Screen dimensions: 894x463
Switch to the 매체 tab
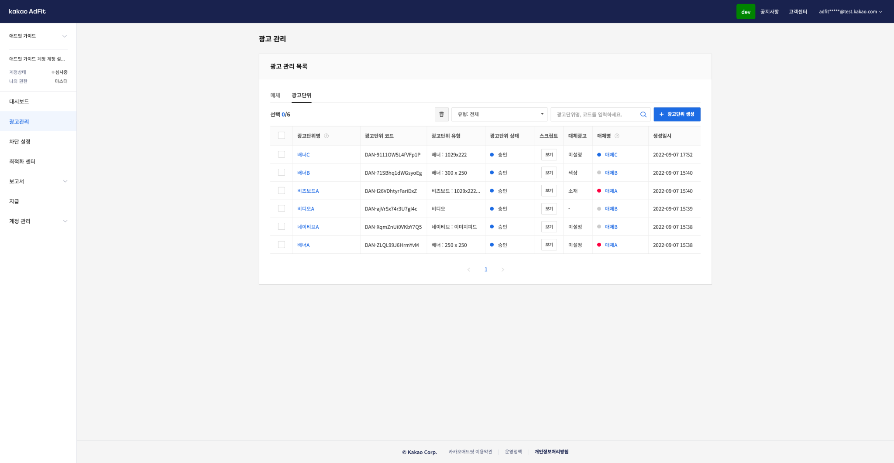tap(275, 95)
